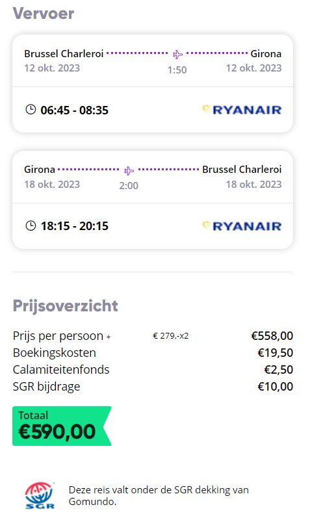310x518 pixels.
Task: Click the SGR globe logo
Action: pos(40,495)
